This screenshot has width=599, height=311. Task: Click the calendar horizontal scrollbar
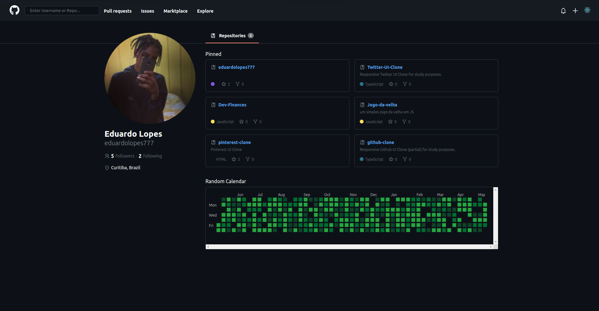[349, 247]
